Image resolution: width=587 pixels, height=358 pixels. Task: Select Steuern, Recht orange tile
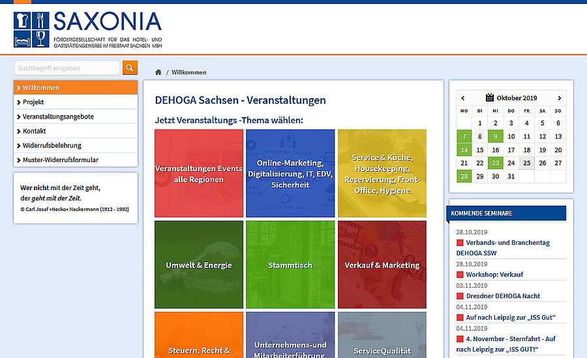199,335
